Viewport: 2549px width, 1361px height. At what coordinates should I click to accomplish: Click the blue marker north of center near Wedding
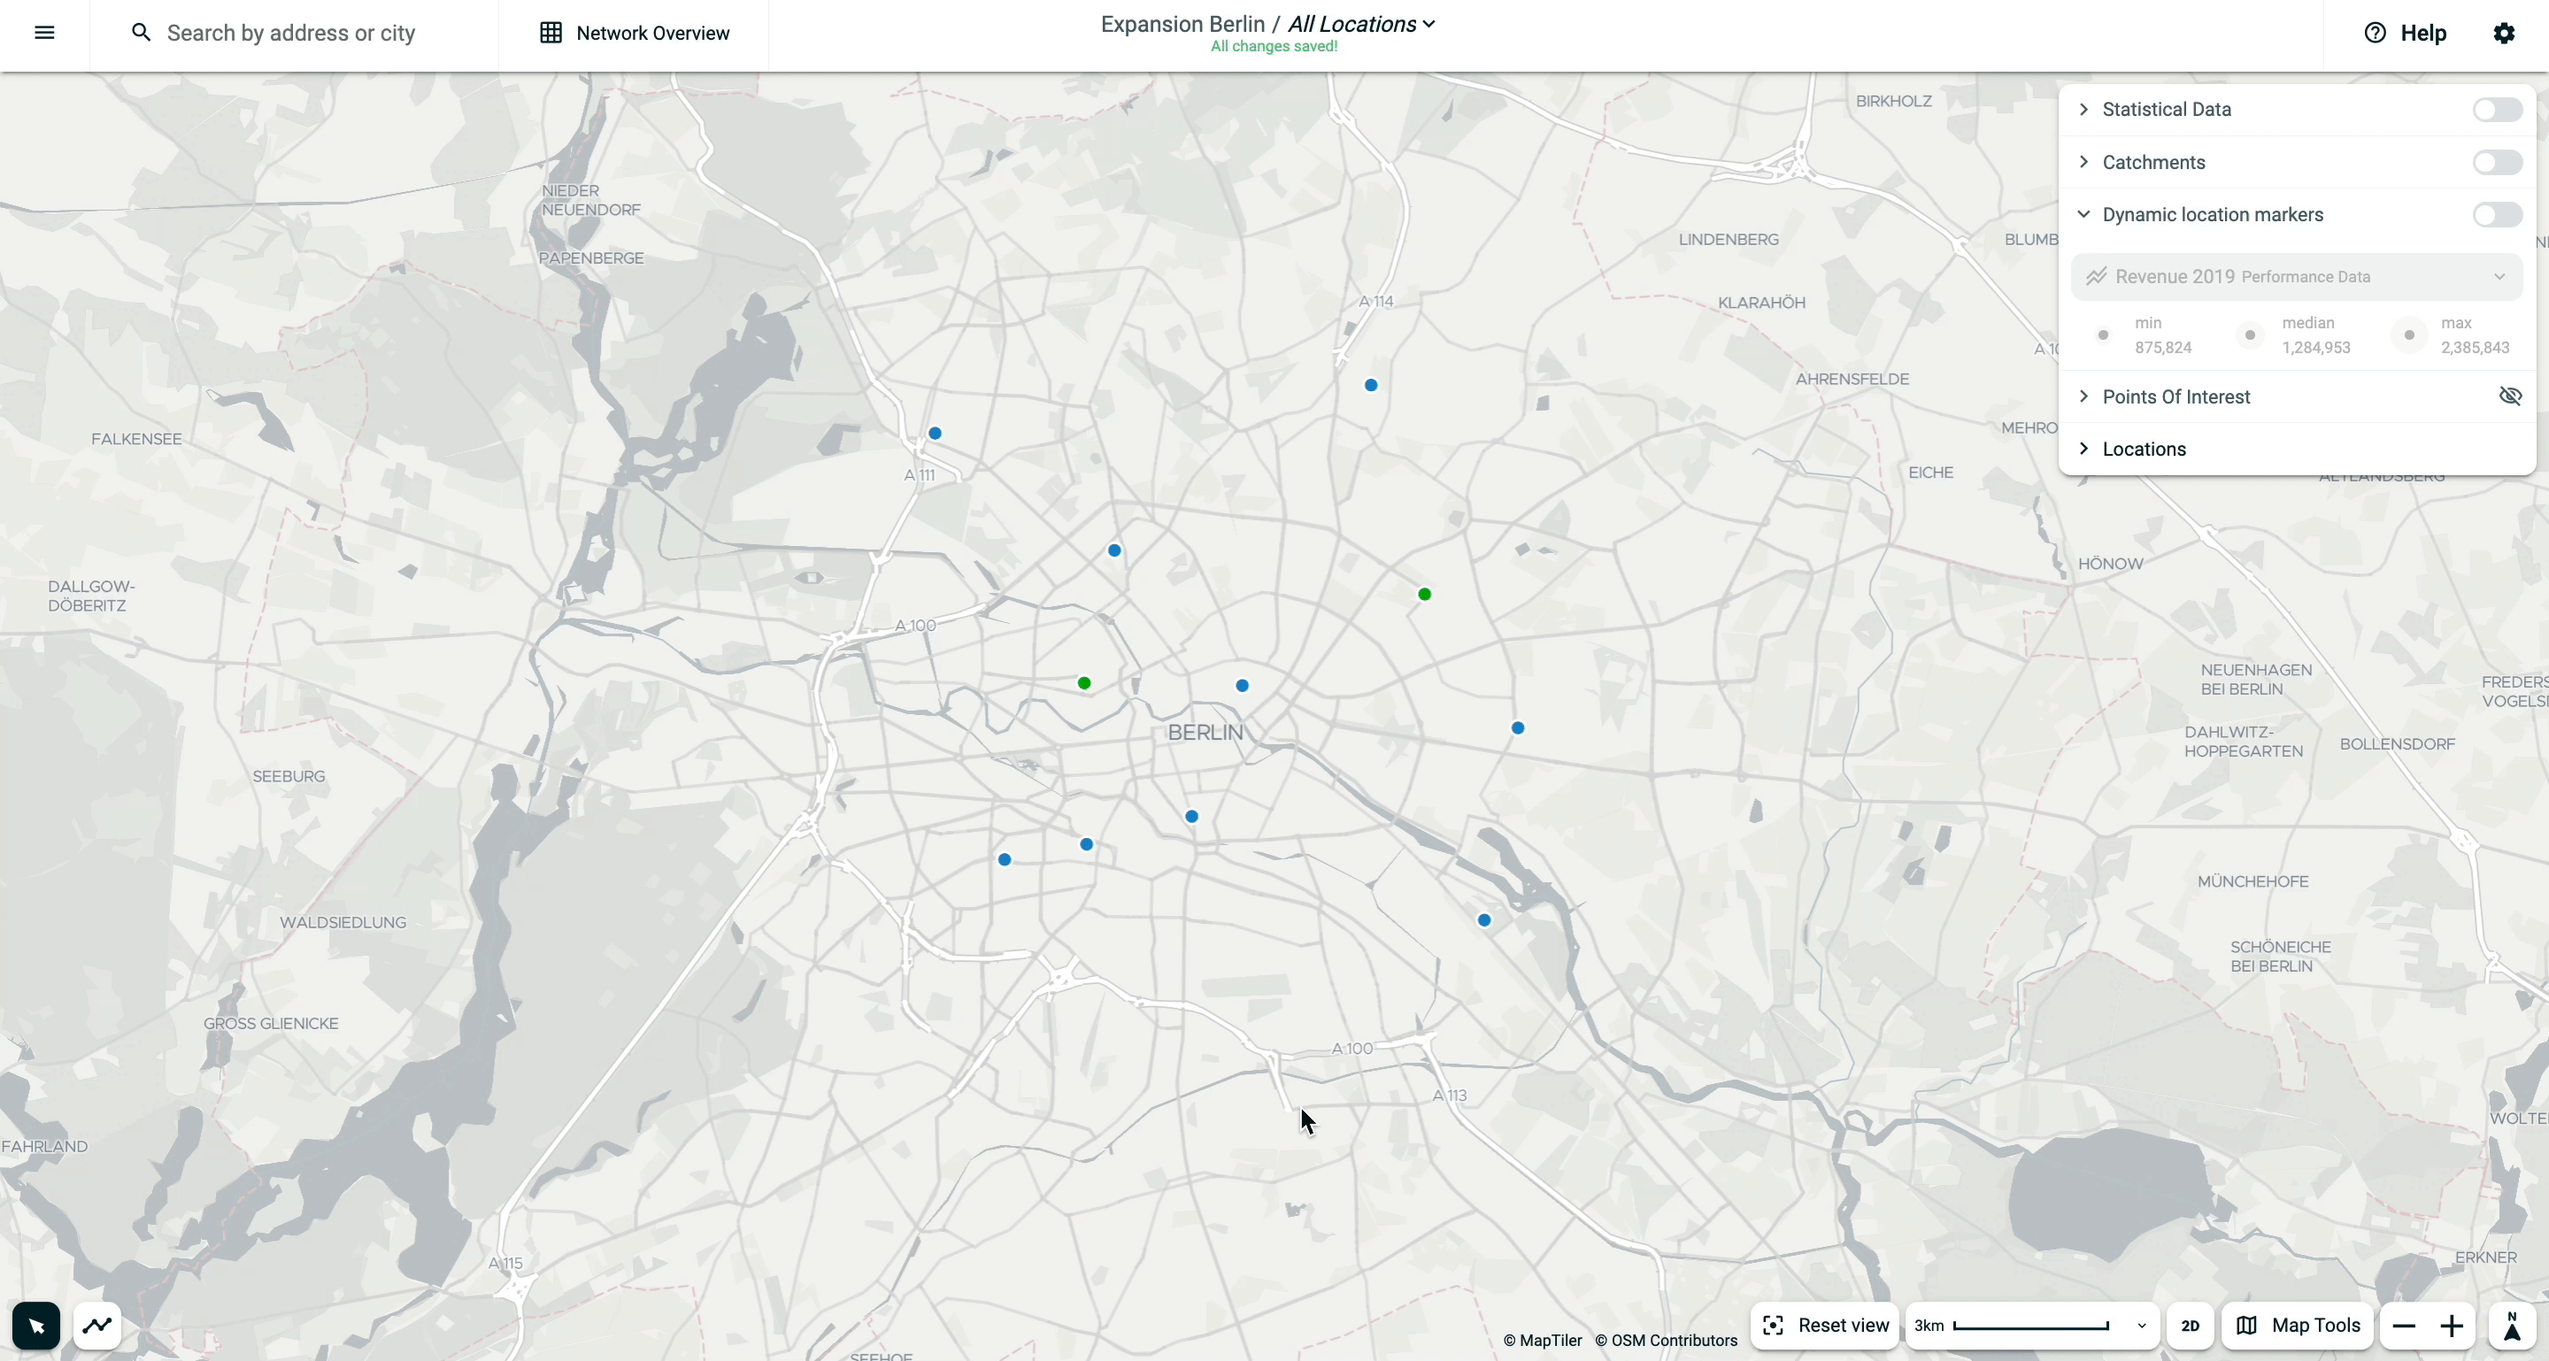1115,551
